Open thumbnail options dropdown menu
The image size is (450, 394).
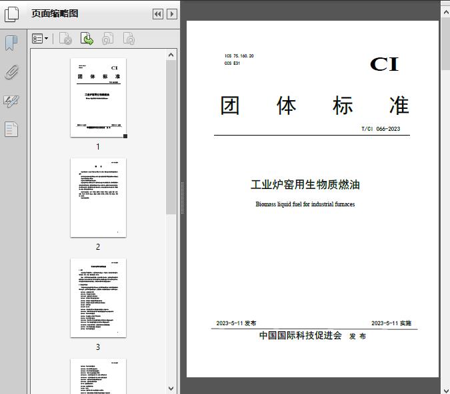40,39
